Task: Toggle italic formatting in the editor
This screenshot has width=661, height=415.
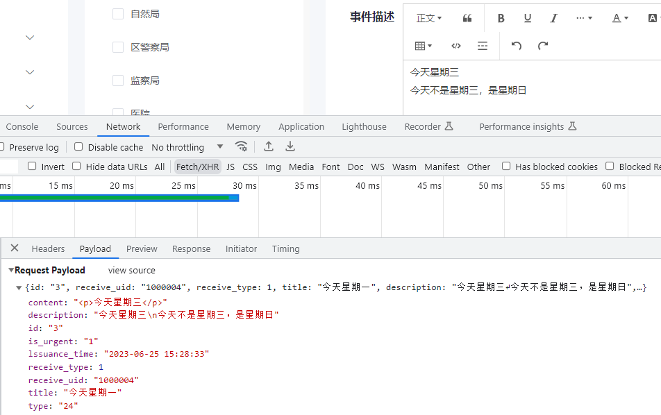Action: [x=554, y=18]
